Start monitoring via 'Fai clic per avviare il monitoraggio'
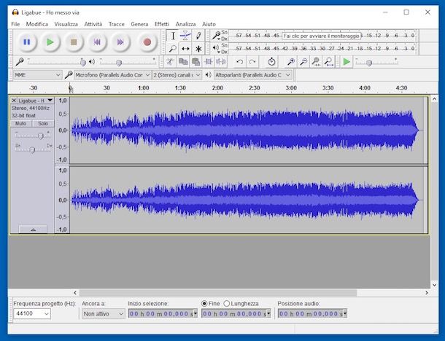Screen dimensions: 445x341 coord(321,36)
